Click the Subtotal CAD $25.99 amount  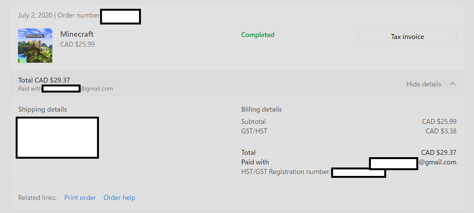[x=439, y=122]
